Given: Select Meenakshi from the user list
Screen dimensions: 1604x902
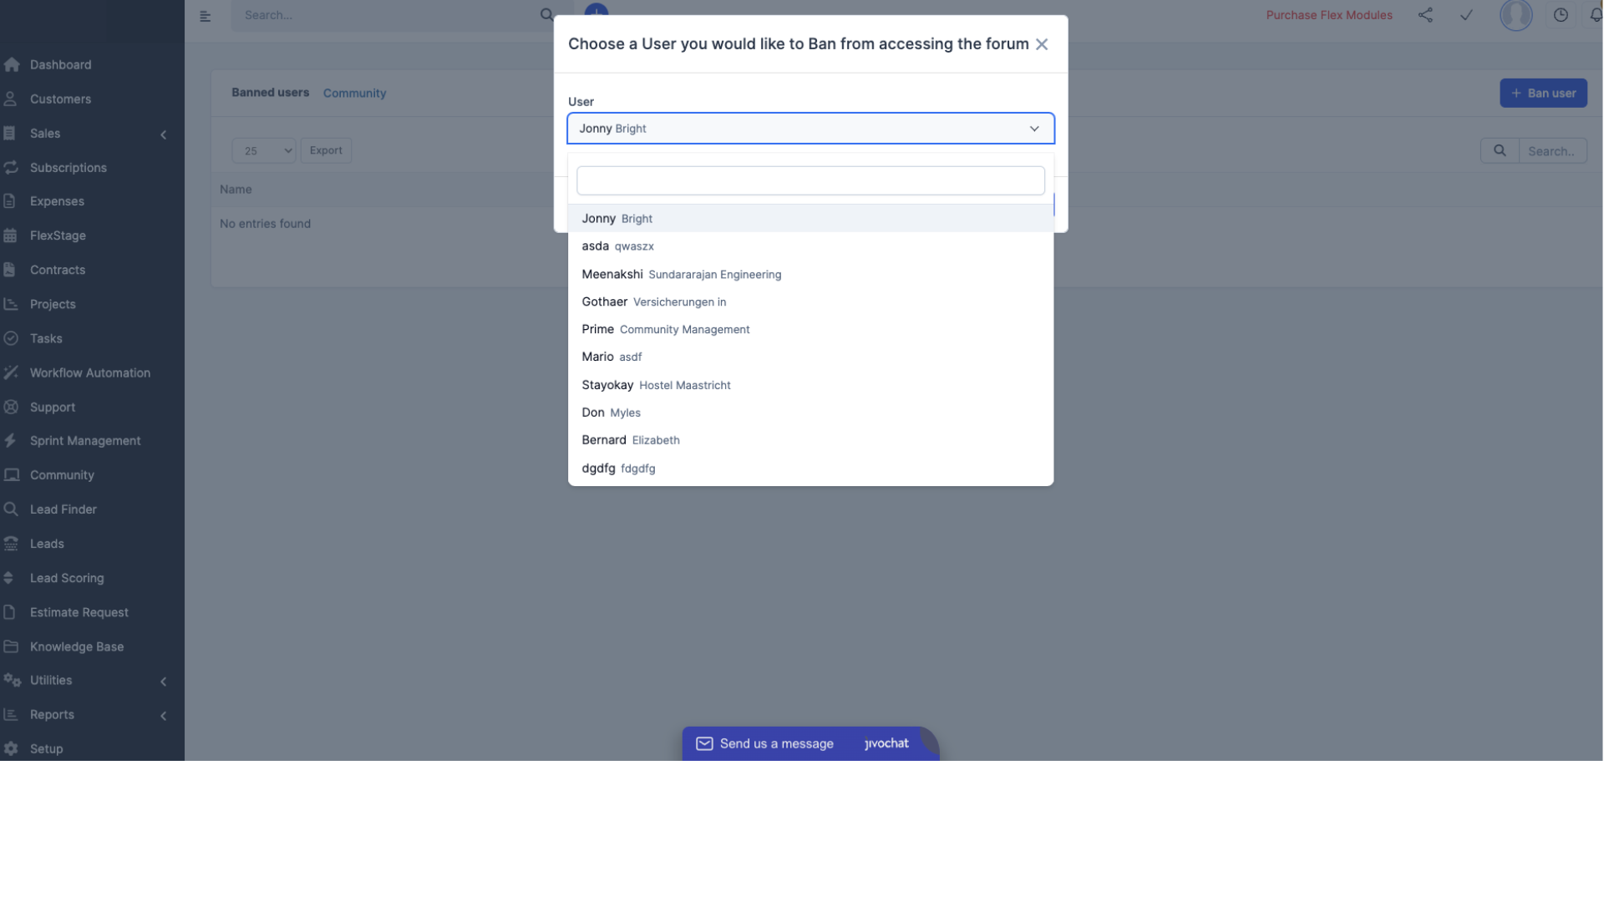Looking at the screenshot, I should [681, 274].
